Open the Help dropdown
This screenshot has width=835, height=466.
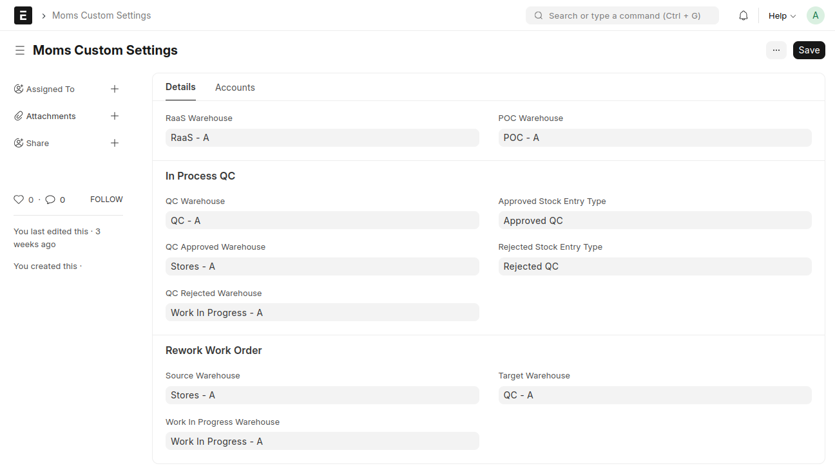782,15
